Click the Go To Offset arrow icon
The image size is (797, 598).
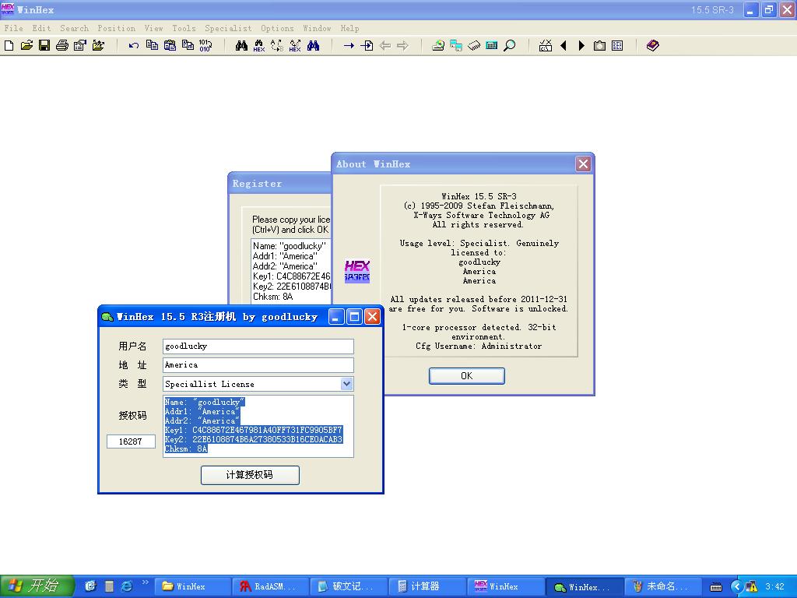(349, 46)
